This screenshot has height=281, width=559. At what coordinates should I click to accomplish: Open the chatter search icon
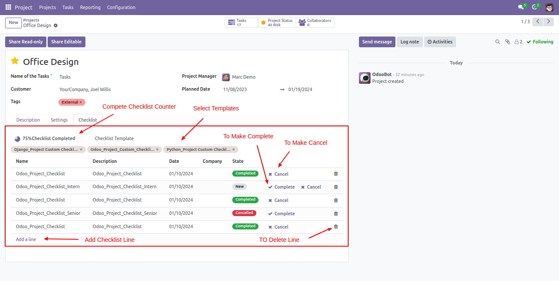point(498,42)
